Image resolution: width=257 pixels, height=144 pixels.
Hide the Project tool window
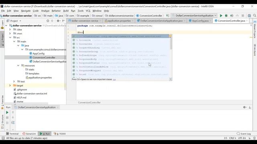pyautogui.click(x=63, y=21)
